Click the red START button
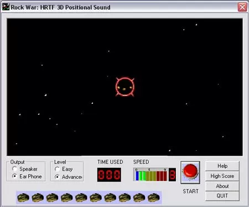The height and width of the screenshot is (207, 249). 190,173
